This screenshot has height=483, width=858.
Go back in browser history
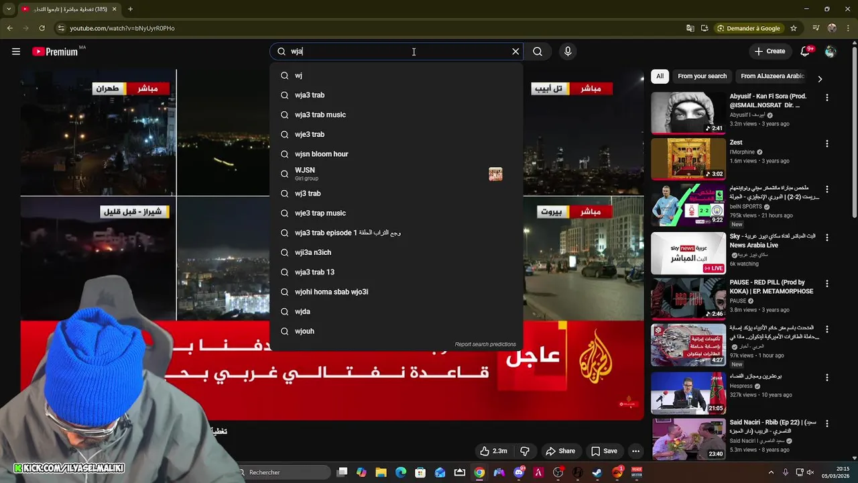click(x=9, y=28)
